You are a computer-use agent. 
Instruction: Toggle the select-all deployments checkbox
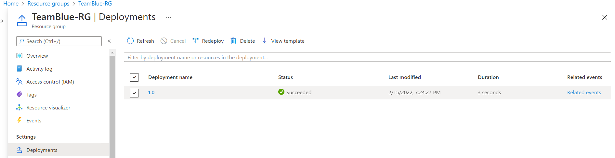click(x=134, y=77)
